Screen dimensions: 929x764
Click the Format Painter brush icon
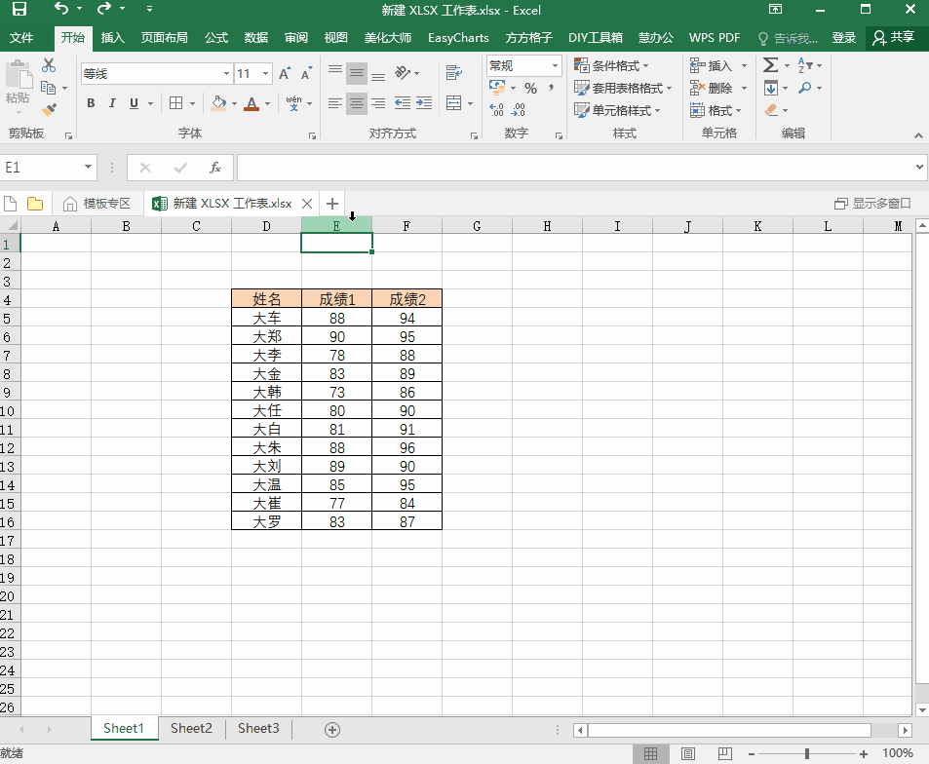(49, 109)
